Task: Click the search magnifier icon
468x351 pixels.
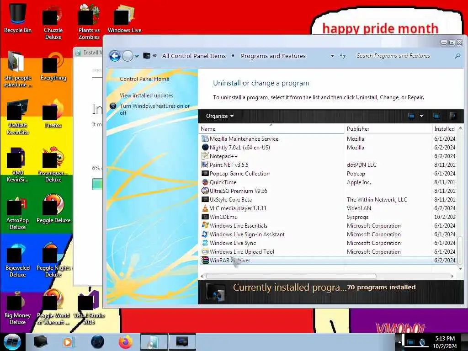Action: [x=457, y=56]
